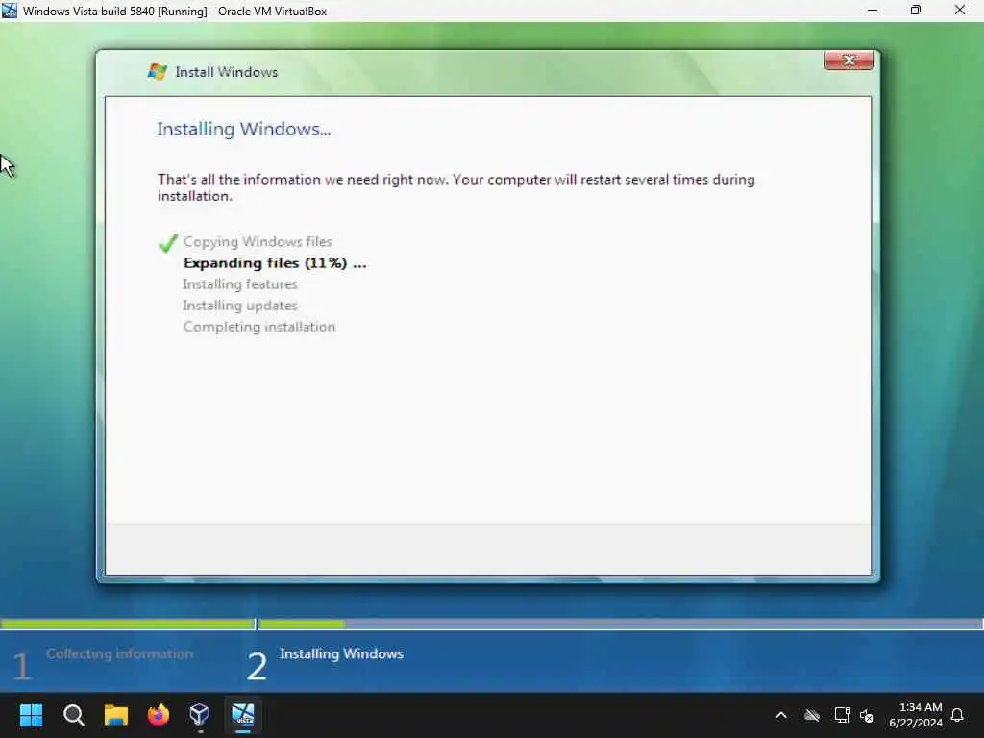Launch Firefox from the taskbar
The height and width of the screenshot is (738, 984).
point(159,715)
